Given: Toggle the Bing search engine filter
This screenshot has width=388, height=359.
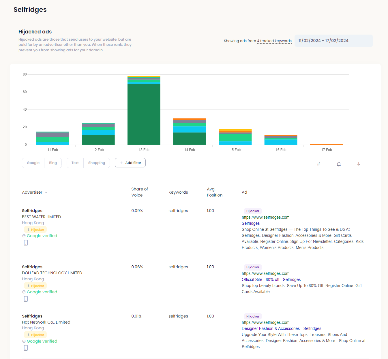Looking at the screenshot, I should 53,163.
